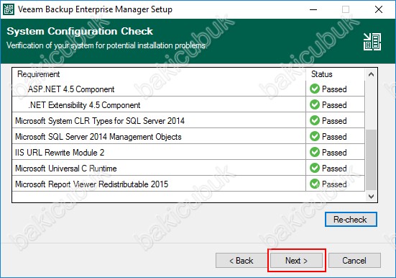Click Passed checkmark for System CLR Types row
Screen dimensions: 396x278
click(315, 120)
